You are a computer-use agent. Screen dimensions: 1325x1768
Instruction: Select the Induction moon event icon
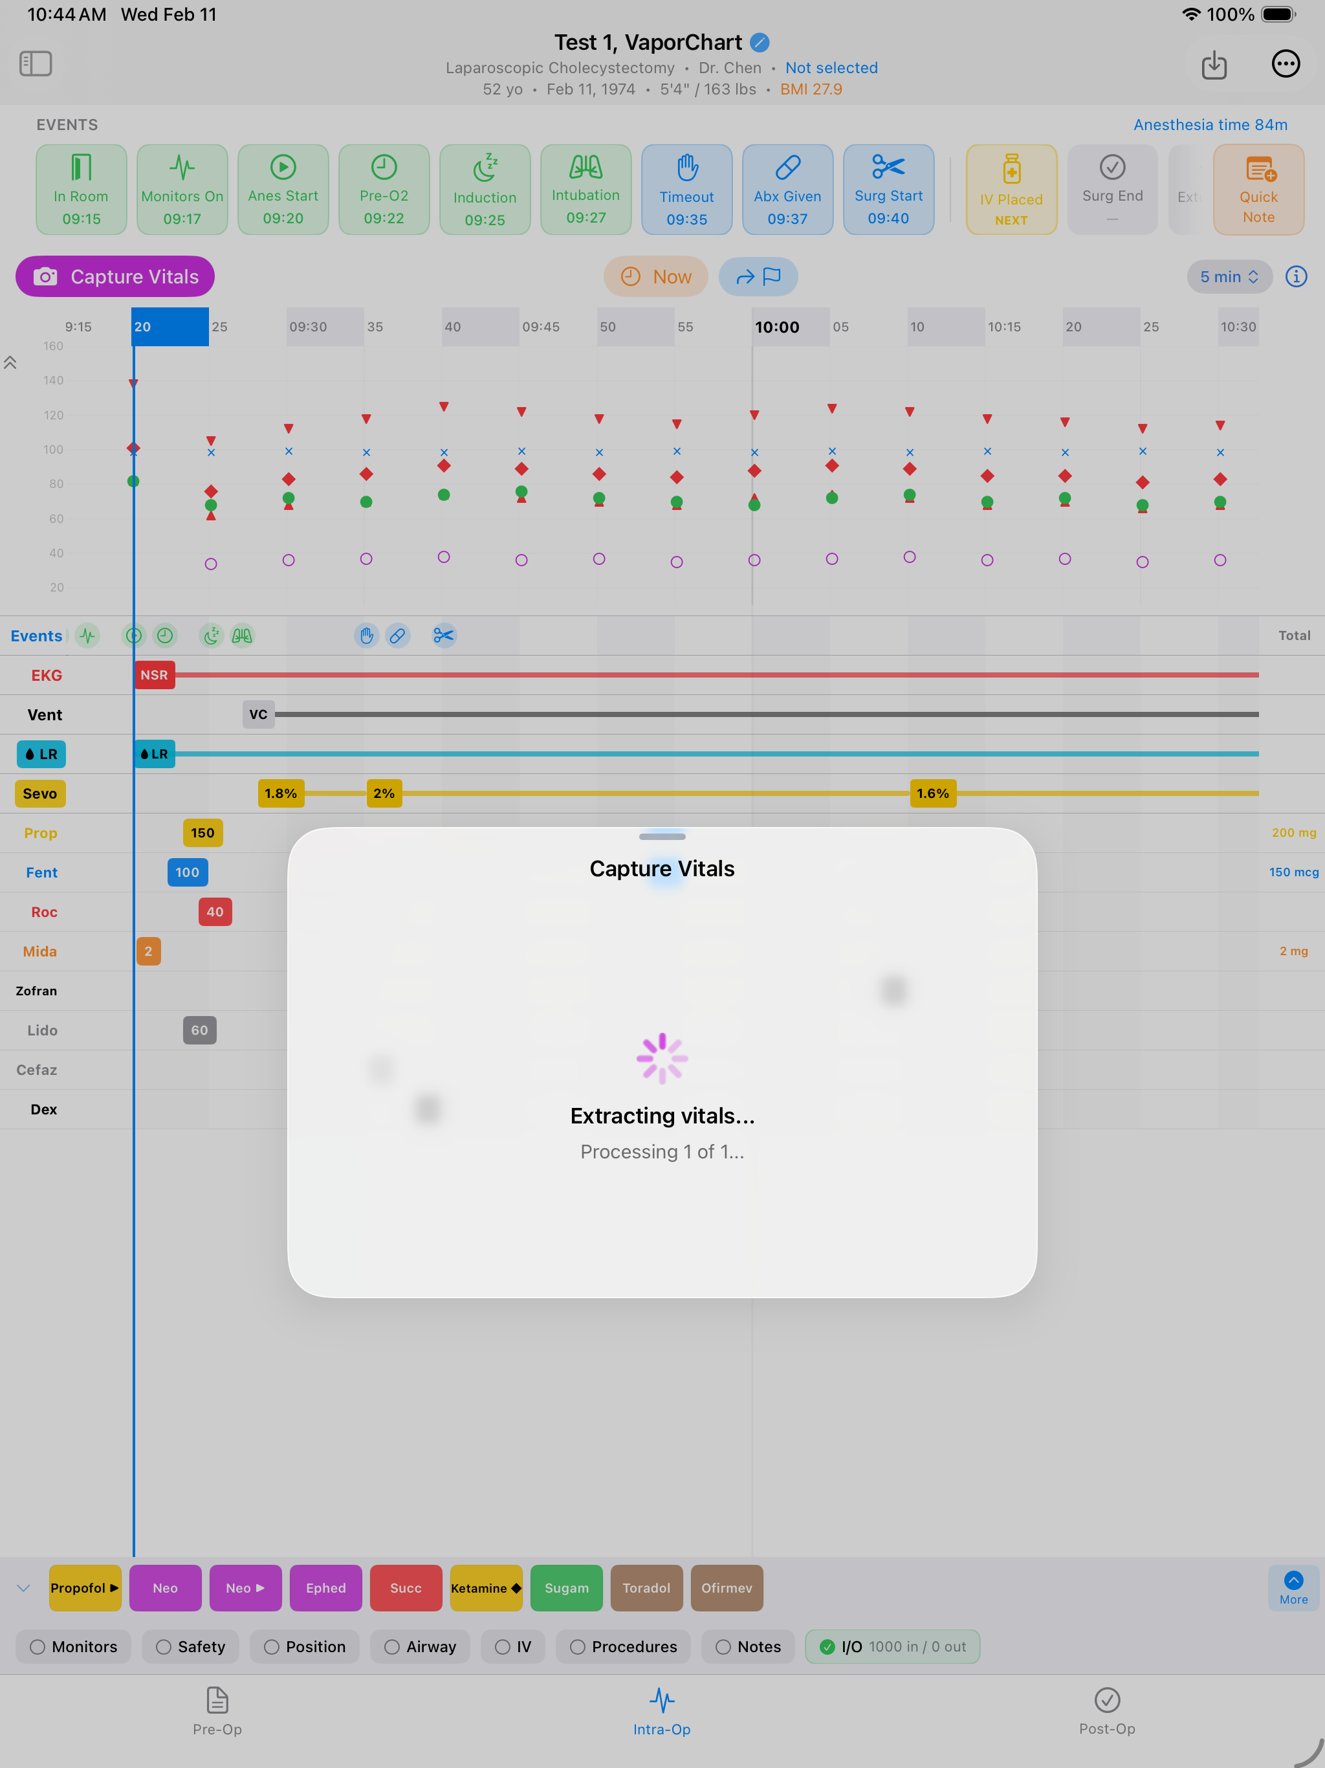485,166
